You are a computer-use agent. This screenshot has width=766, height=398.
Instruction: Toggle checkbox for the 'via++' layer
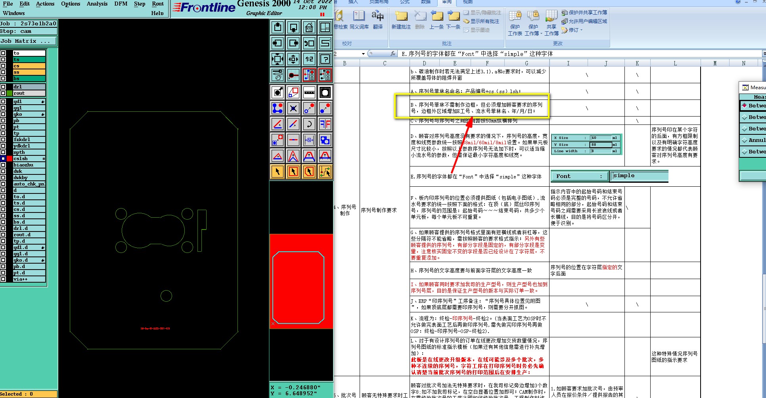[x=3, y=279]
